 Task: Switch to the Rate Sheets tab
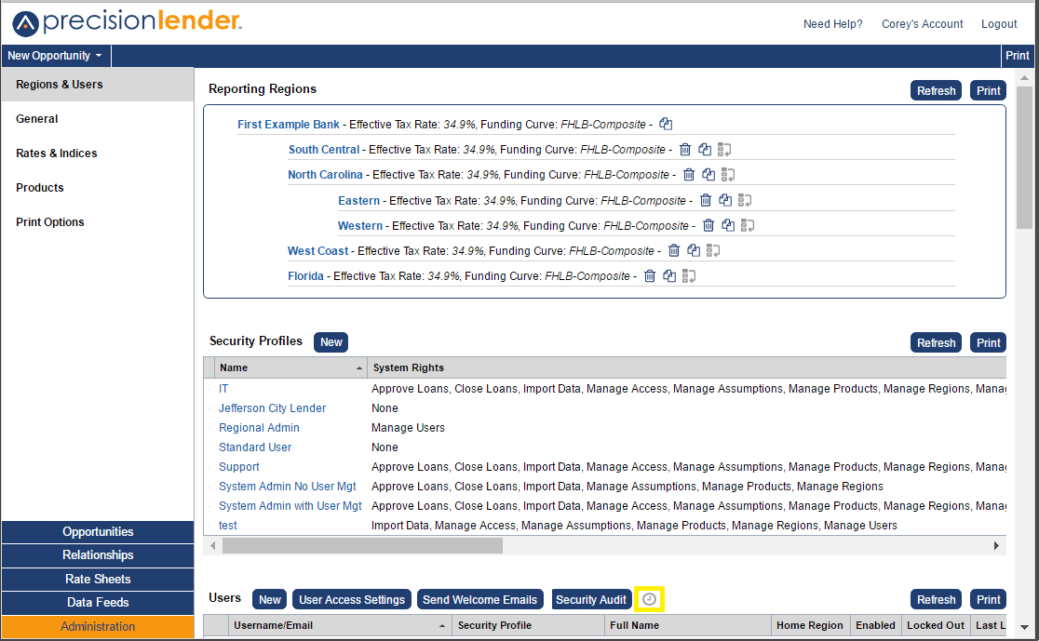(x=98, y=579)
